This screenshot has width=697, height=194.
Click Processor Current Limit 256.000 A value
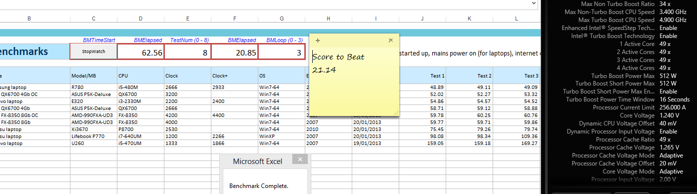(673, 107)
